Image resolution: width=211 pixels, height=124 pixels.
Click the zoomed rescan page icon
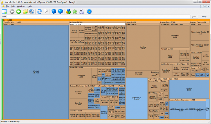click(46, 12)
